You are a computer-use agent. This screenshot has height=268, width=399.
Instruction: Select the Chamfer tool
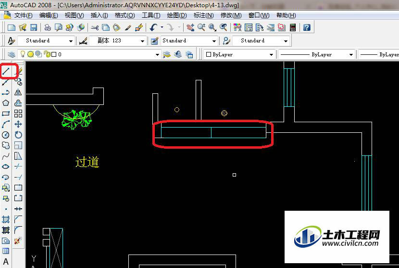pyautogui.click(x=18, y=219)
